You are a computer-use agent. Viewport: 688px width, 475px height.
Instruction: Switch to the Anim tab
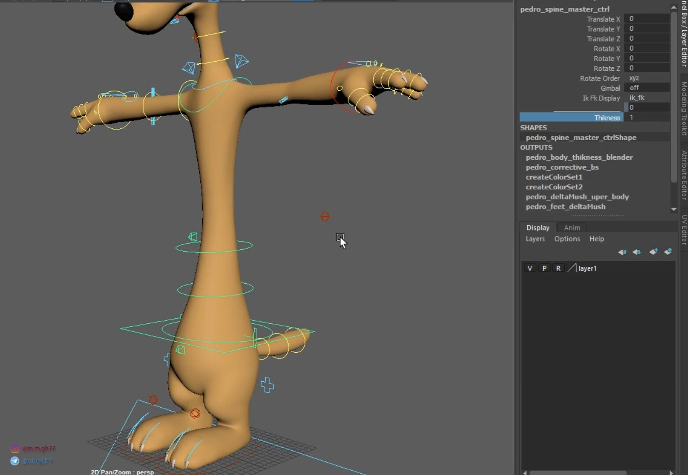coord(572,227)
